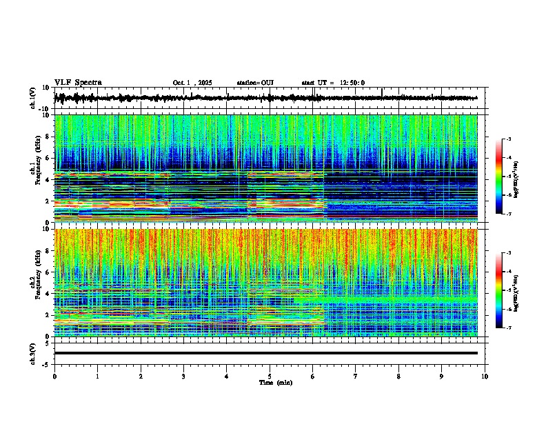Click time axis tick label "4"
This screenshot has width=546, height=422.
click(x=227, y=376)
